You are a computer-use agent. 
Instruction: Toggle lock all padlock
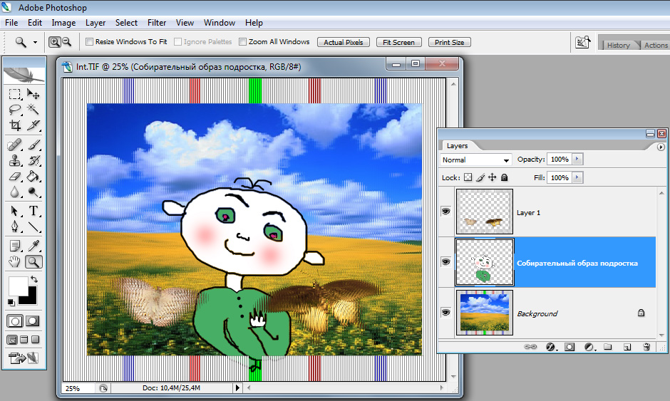504,177
